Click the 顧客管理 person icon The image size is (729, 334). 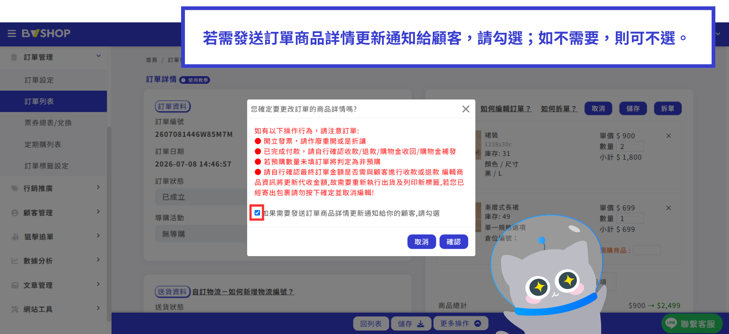pos(15,213)
